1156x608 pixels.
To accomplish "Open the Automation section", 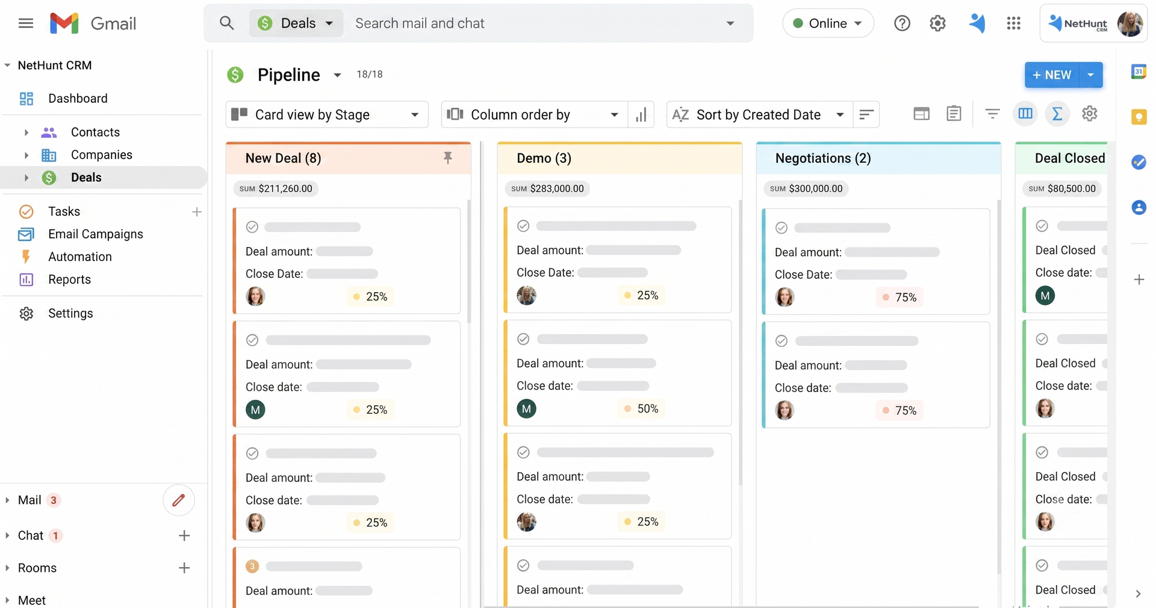I will coord(80,257).
